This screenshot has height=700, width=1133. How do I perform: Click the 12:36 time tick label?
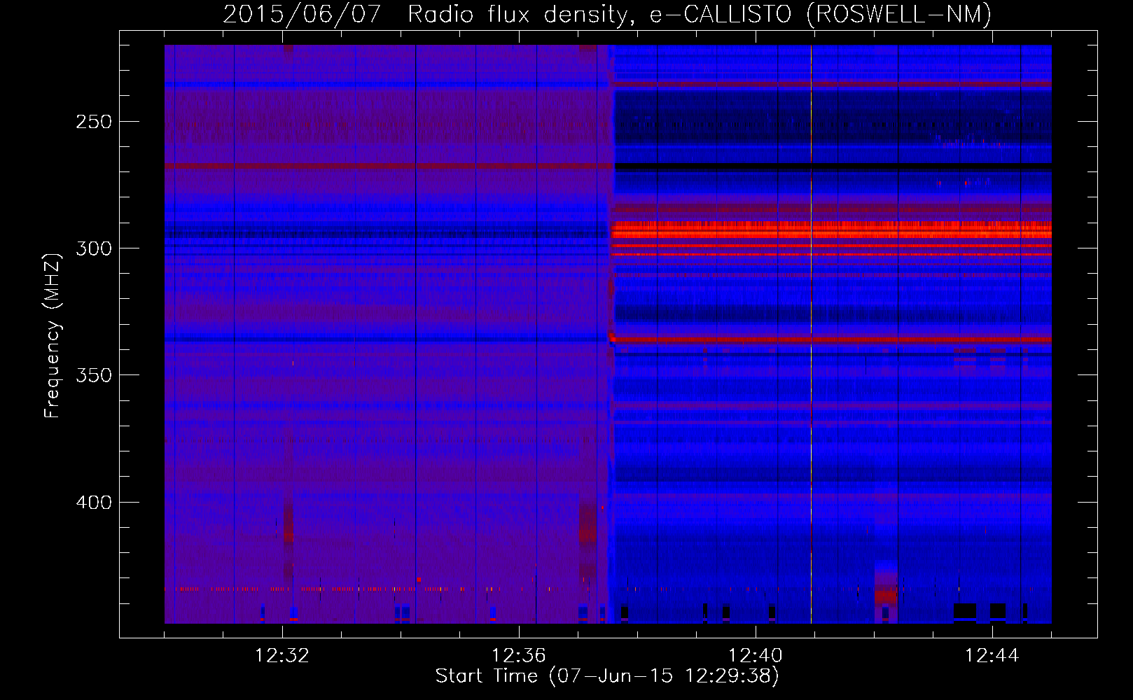tap(519, 656)
